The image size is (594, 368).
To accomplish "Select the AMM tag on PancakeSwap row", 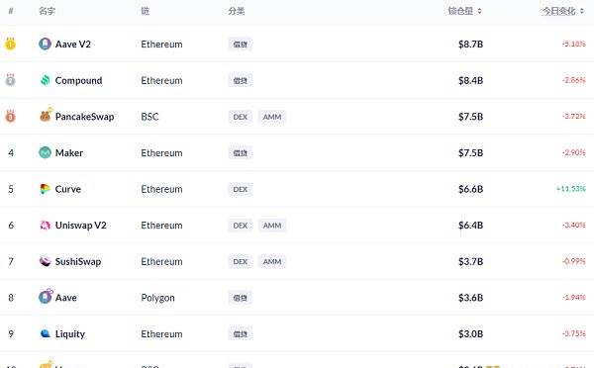I will (x=272, y=117).
